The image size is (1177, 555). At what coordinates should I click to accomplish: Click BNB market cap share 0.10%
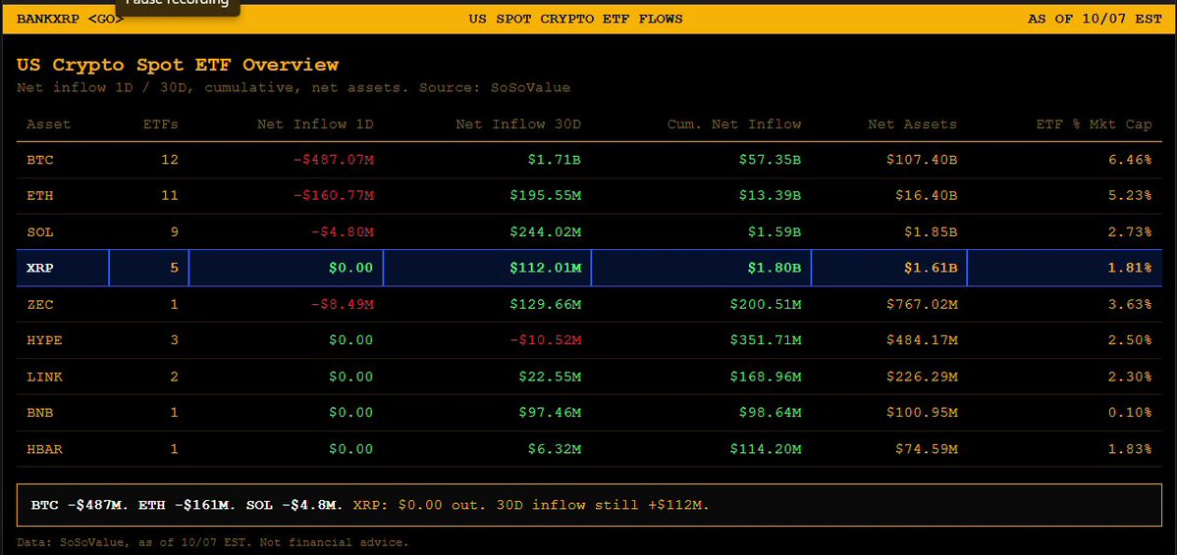click(x=1130, y=412)
